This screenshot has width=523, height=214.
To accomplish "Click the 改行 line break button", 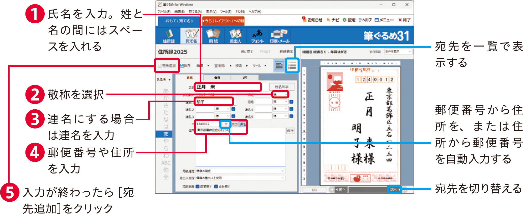I will (x=290, y=131).
